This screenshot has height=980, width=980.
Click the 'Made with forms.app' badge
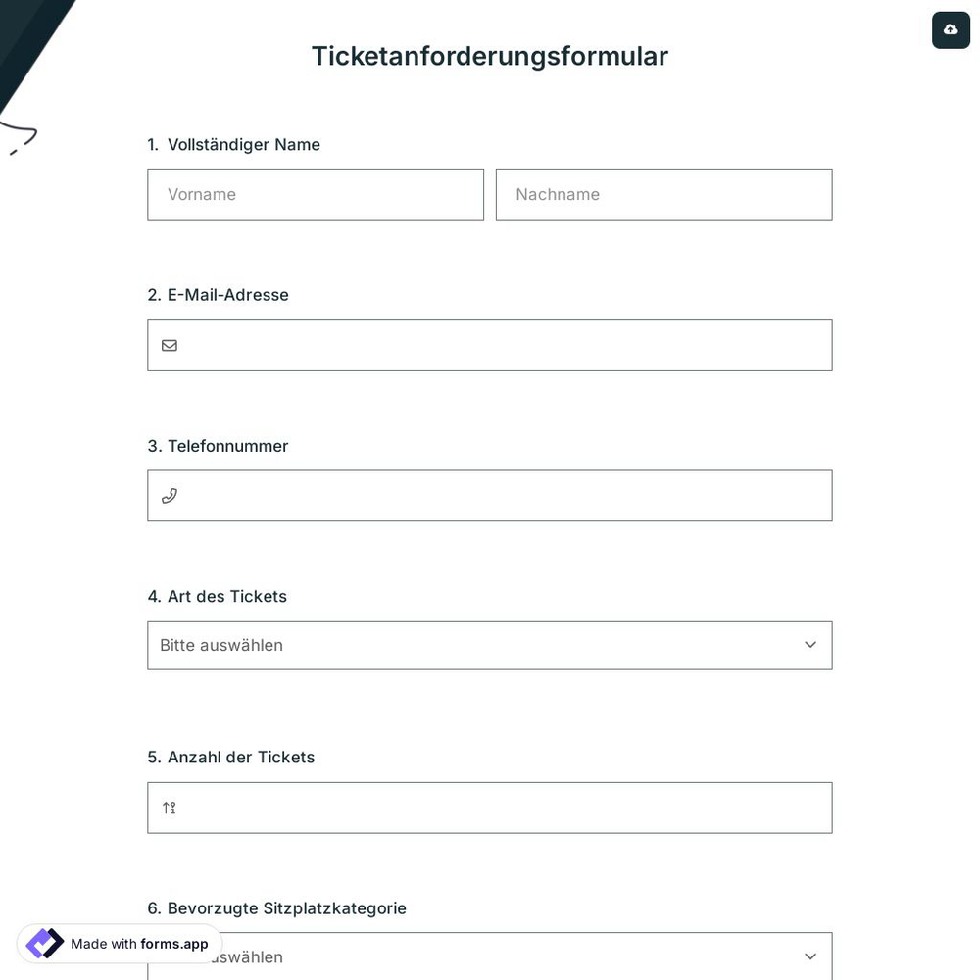point(118,944)
